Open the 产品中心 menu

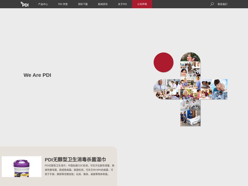[43, 4]
